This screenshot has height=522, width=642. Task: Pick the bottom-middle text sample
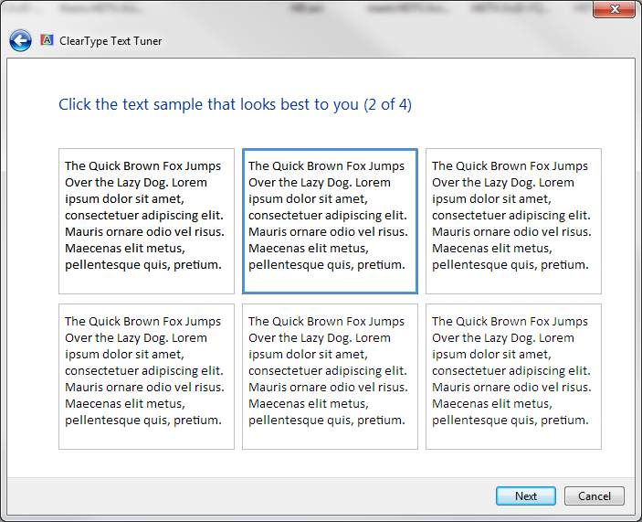pos(330,376)
